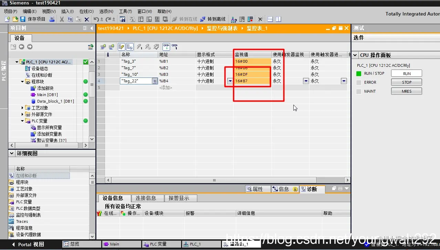Collapse the PLC_1 tree node
Viewport: 440px width, 250px height.
[x=17, y=62]
